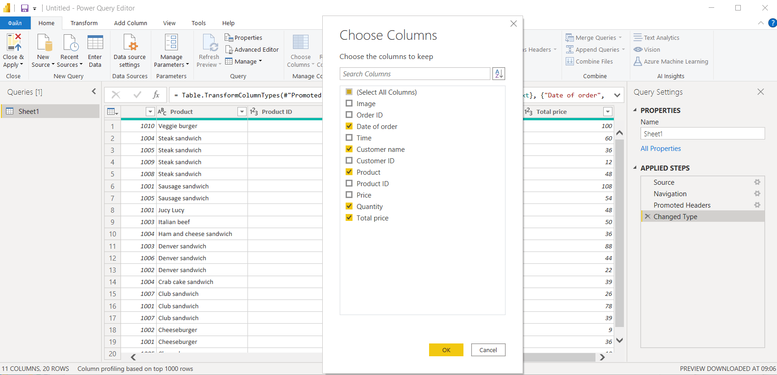The width and height of the screenshot is (777, 375).
Task: Open the Файл menu tab
Action: tap(15, 23)
